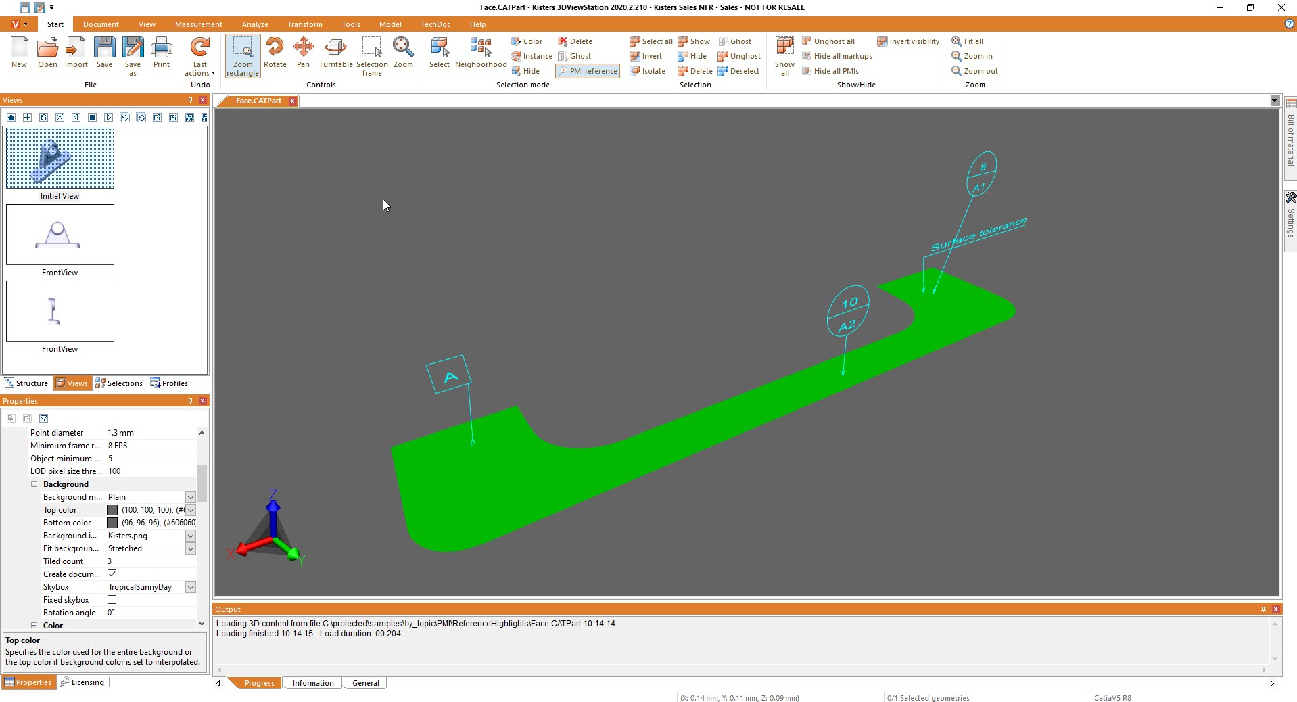Collapse the Color property group

point(34,626)
